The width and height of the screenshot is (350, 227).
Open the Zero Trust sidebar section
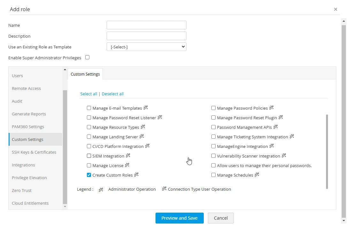click(22, 190)
